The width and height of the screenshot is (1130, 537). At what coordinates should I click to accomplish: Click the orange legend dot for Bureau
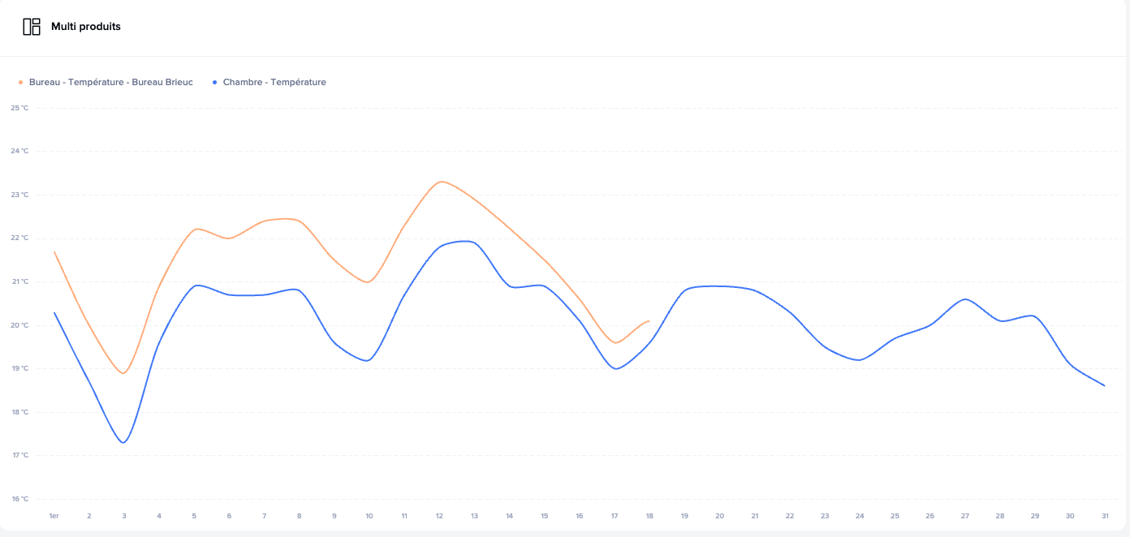[x=21, y=82]
